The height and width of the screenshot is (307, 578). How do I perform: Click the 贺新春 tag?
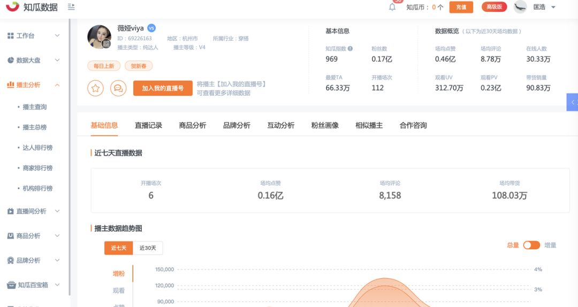[139, 66]
